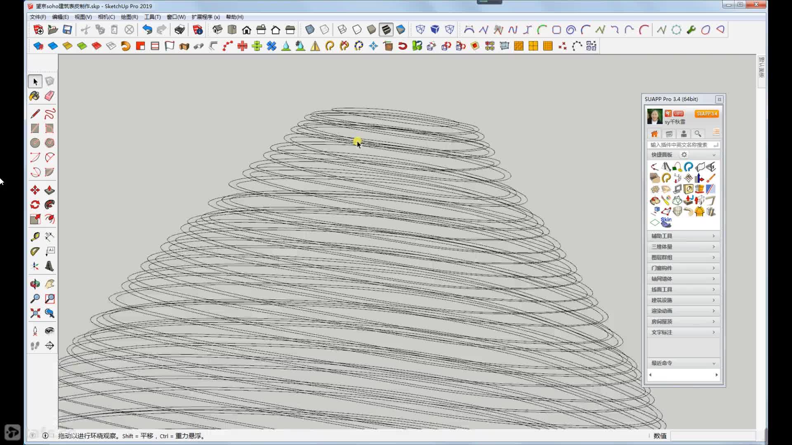The width and height of the screenshot is (792, 445).
Task: Open the Skin plugin in SUAPP panel
Action: 666,222
